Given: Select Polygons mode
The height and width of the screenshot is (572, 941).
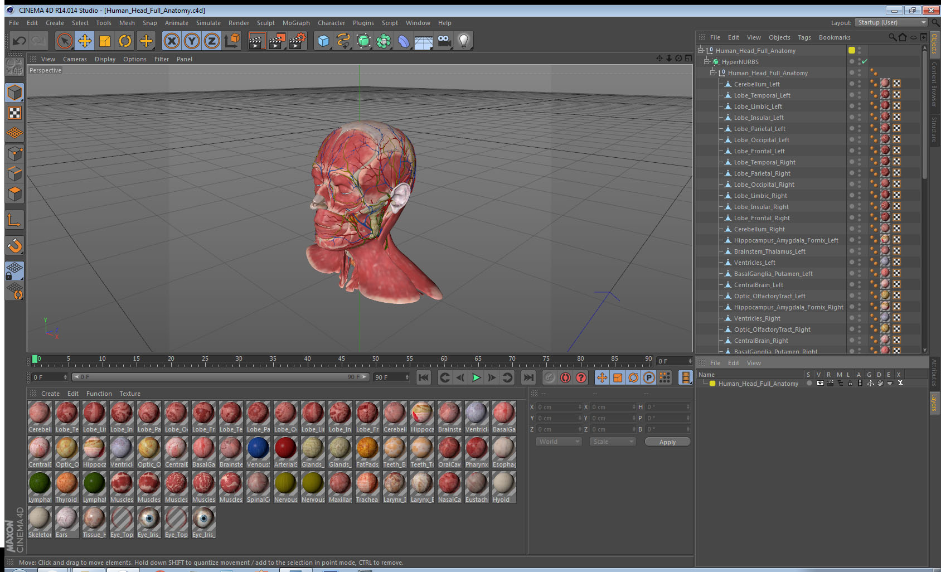Looking at the screenshot, I should pos(14,194).
